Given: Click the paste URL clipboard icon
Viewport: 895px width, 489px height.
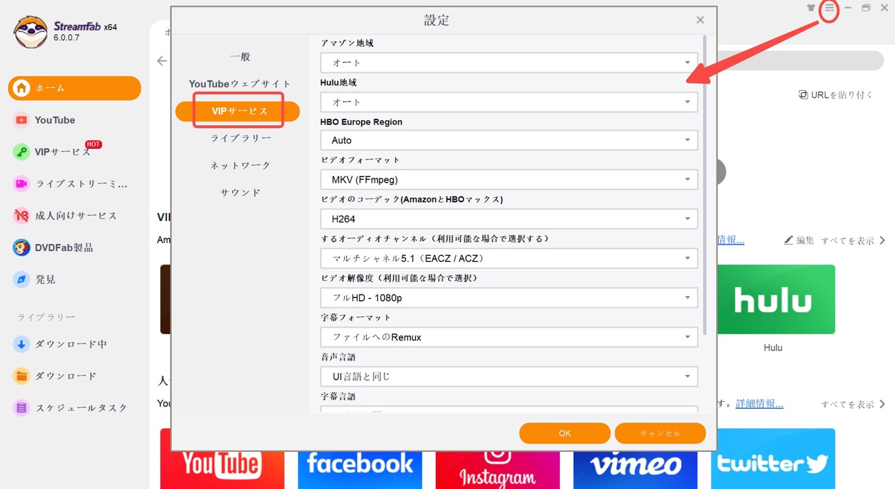Looking at the screenshot, I should coord(803,95).
